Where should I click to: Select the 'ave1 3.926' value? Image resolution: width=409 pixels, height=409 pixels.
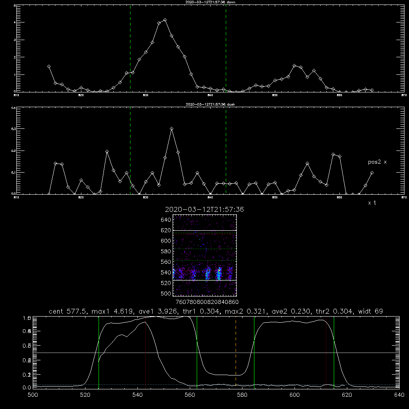click(158, 311)
